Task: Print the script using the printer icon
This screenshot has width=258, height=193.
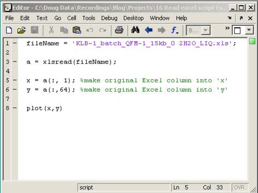Action: coord(119,30)
